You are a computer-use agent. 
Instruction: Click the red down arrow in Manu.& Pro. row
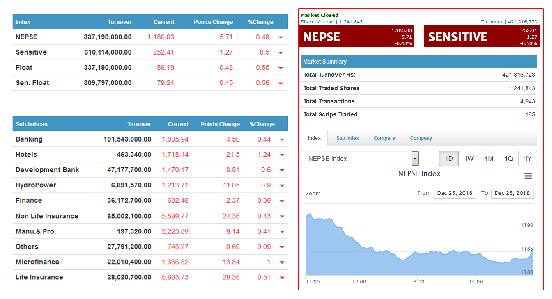pos(282,232)
